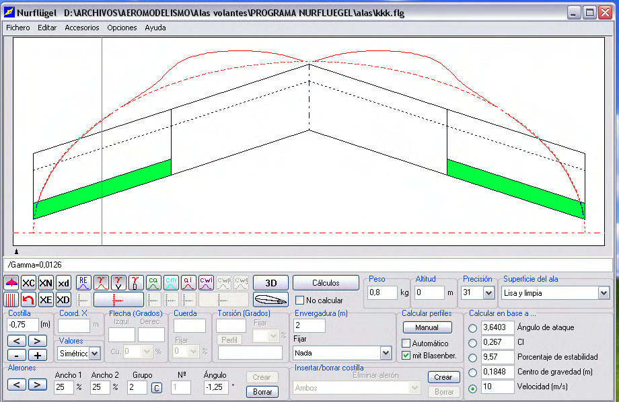Click the XC toolbar icon
Viewport: 619px width, 402px height.
point(28,283)
